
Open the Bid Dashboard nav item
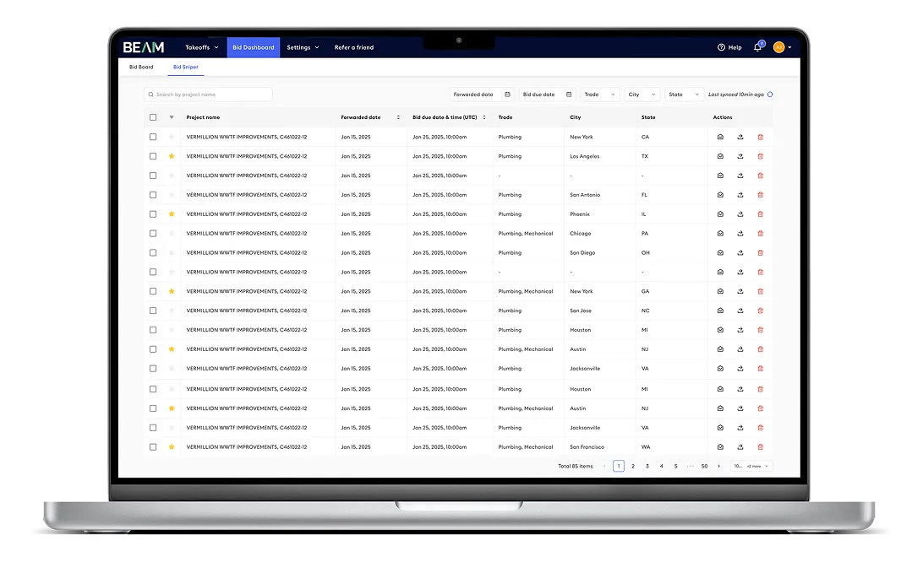tap(254, 47)
